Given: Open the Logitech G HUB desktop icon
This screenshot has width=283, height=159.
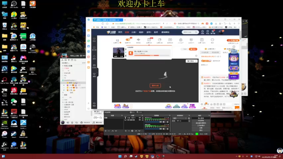Looking at the screenshot, I should pos(5,146).
